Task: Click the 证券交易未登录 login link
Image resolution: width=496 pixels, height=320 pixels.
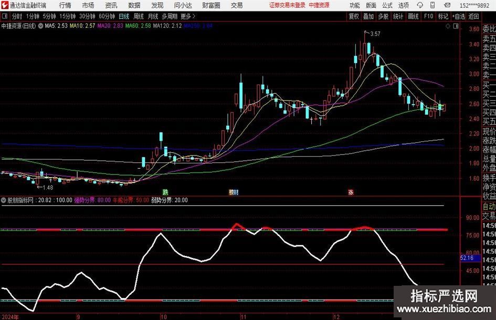Action: click(287, 5)
